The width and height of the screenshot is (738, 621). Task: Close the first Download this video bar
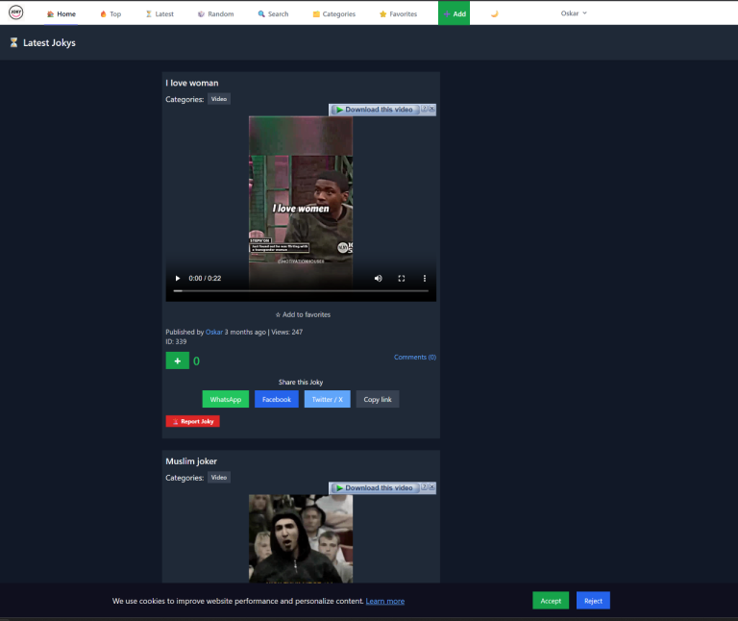pos(432,110)
